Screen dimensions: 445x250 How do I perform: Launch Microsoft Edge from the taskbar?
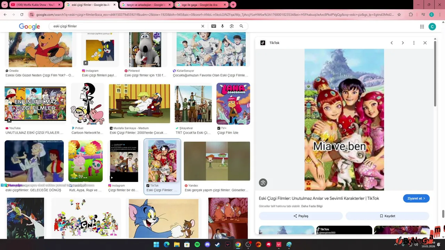click(x=167, y=244)
